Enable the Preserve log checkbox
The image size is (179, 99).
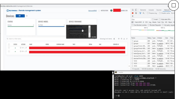(148, 13)
